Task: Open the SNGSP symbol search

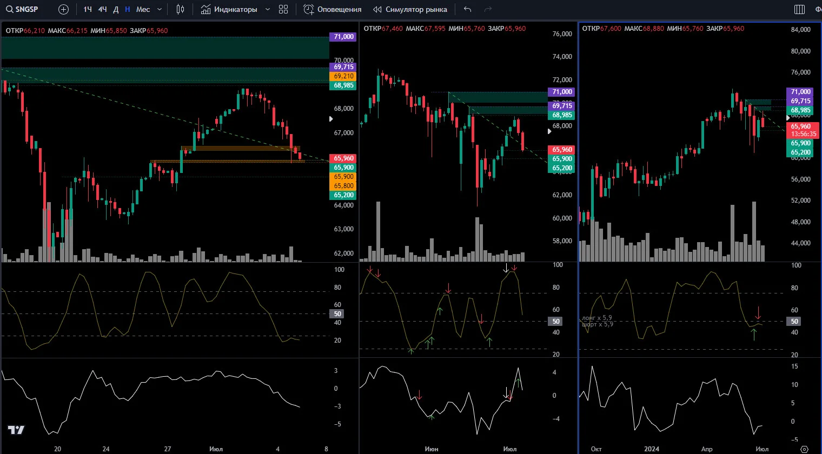Action: click(x=23, y=9)
